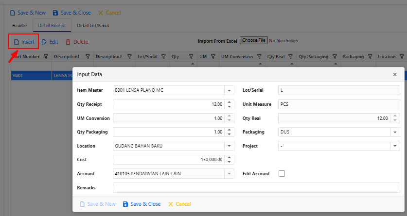
Task: Click top toolbar Cancel
Action: tap(109, 13)
